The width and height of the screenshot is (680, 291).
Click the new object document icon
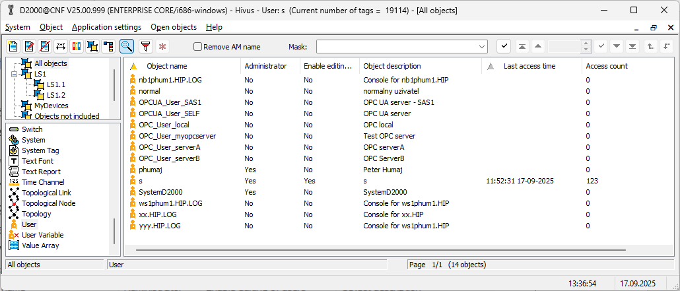point(13,46)
